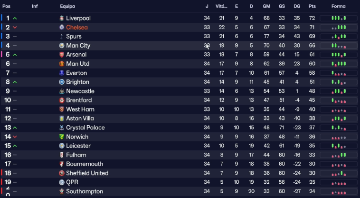Sort by the Equipa column header

point(67,6)
